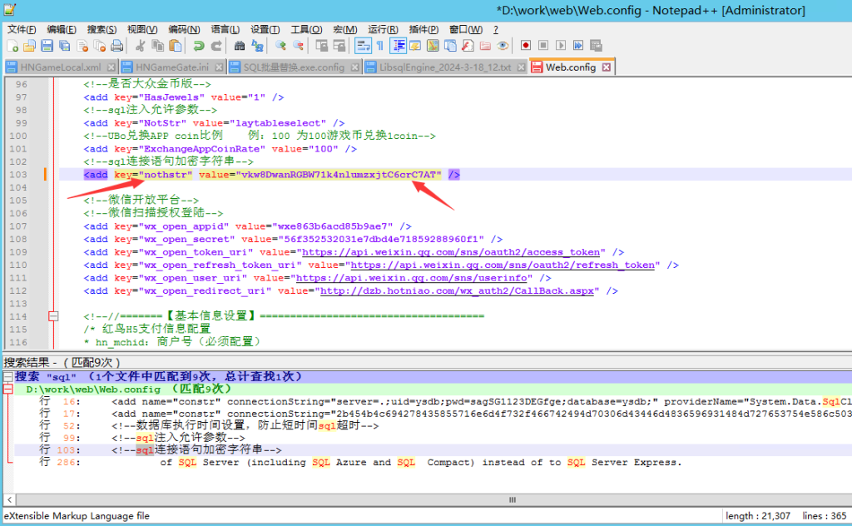Image resolution: width=852 pixels, height=526 pixels.
Task: Click the Cut scissors toolbar icon
Action: [140, 46]
